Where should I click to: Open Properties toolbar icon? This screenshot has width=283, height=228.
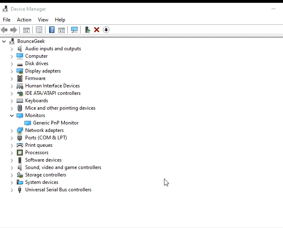(x=39, y=30)
